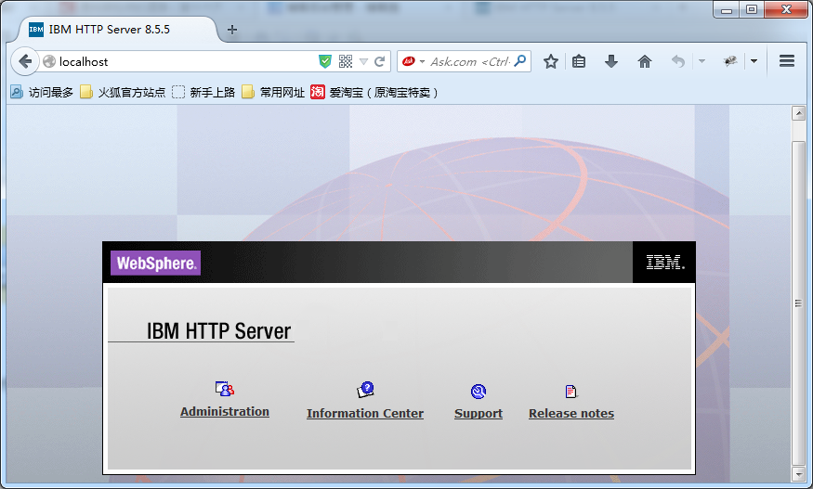
Task: Bookmark this page with star icon
Action: (551, 61)
